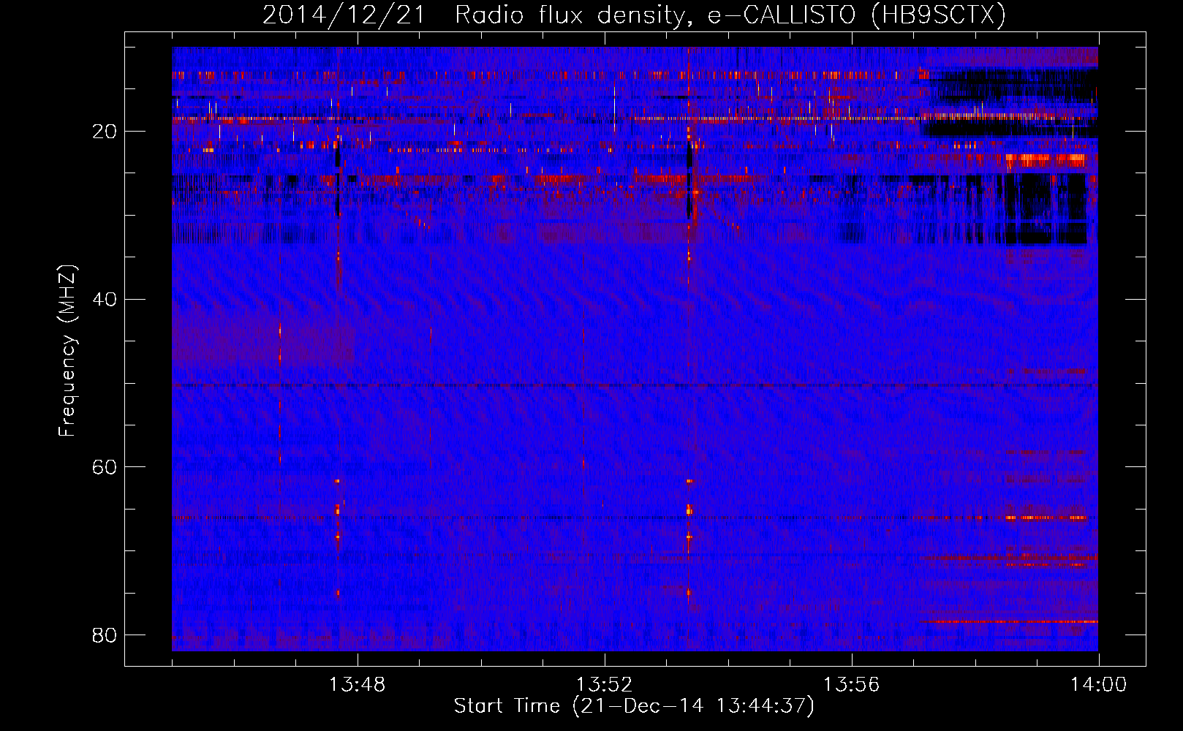This screenshot has height=731, width=1183.
Task: Click the 14:00 time tick label
Action: pyautogui.click(x=1098, y=685)
